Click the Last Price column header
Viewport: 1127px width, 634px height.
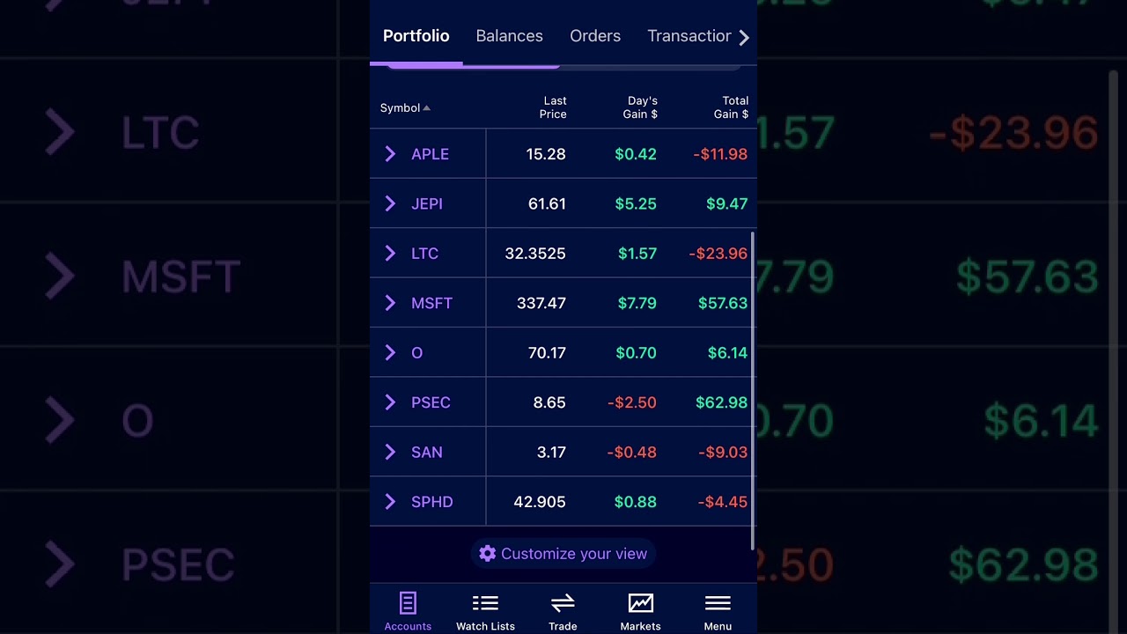point(553,107)
